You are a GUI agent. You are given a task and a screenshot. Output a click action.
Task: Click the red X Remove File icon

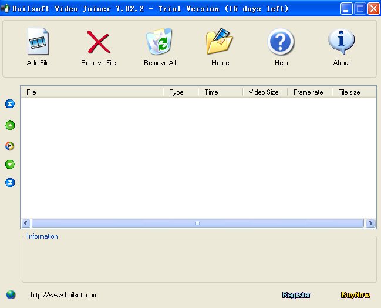99,42
